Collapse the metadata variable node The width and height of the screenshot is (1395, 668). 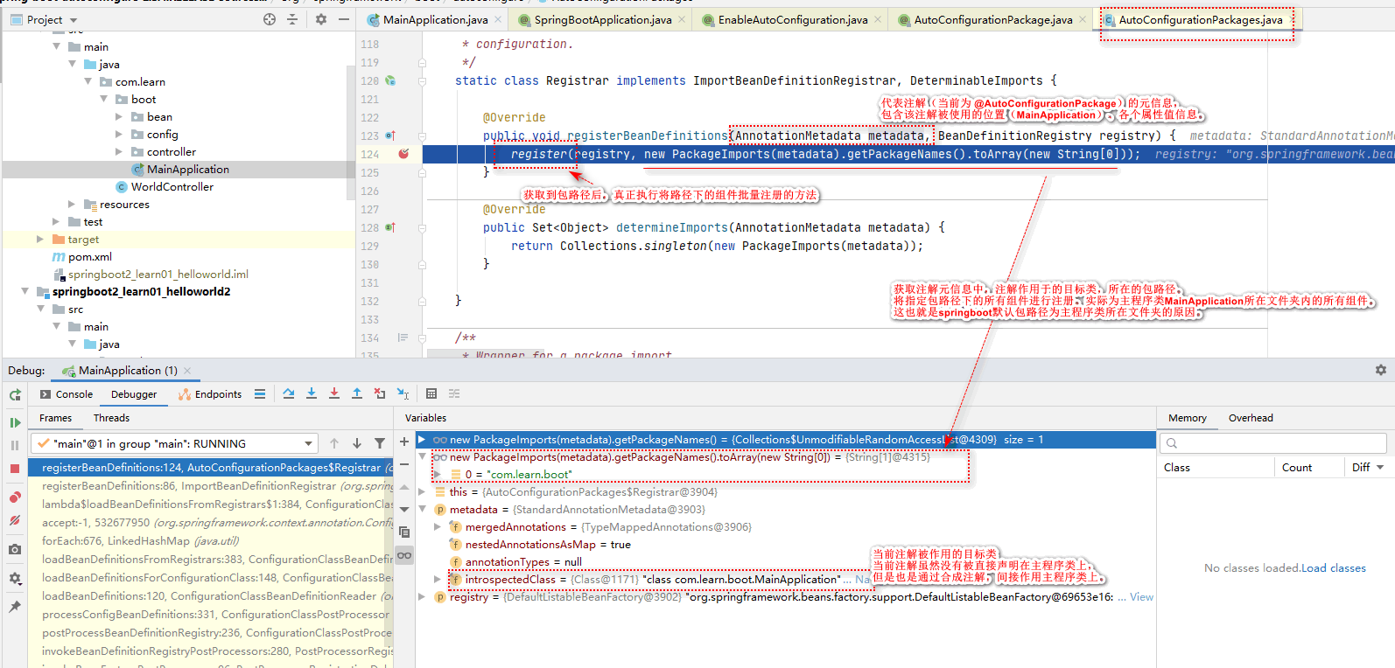pos(422,509)
